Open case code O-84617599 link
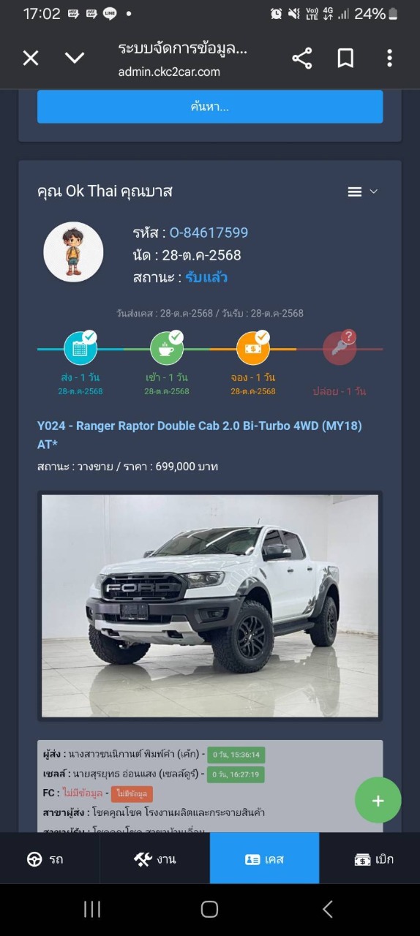The image size is (420, 936). tap(209, 233)
